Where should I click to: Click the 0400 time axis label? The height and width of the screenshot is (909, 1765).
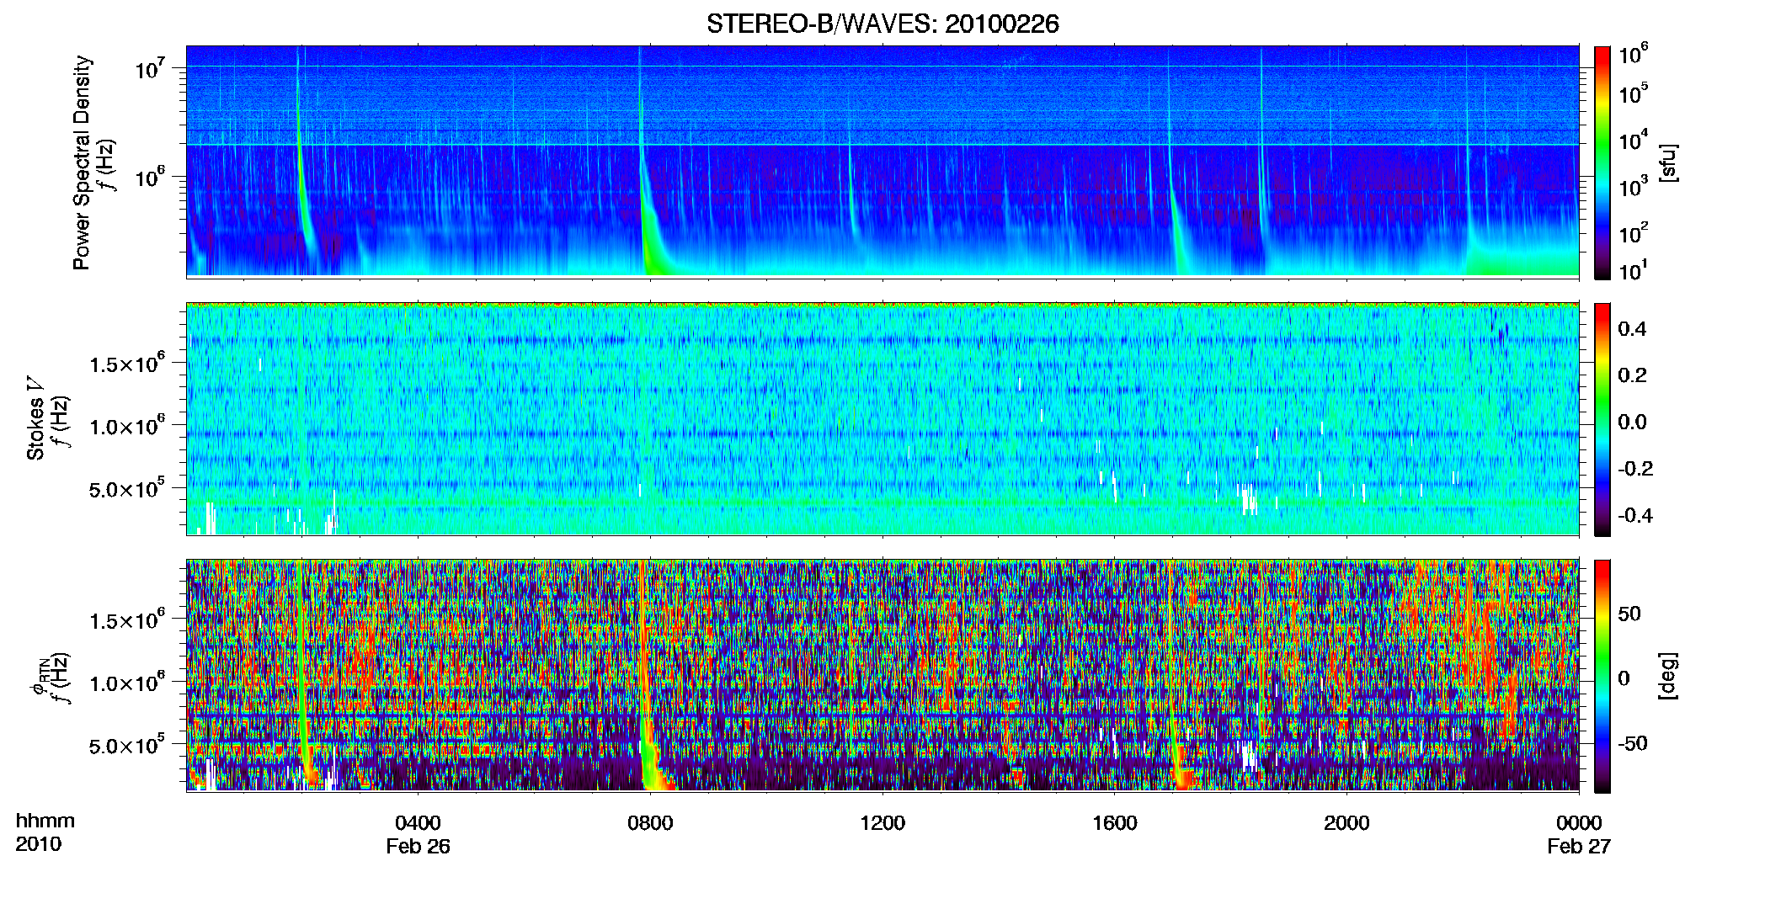tap(418, 822)
